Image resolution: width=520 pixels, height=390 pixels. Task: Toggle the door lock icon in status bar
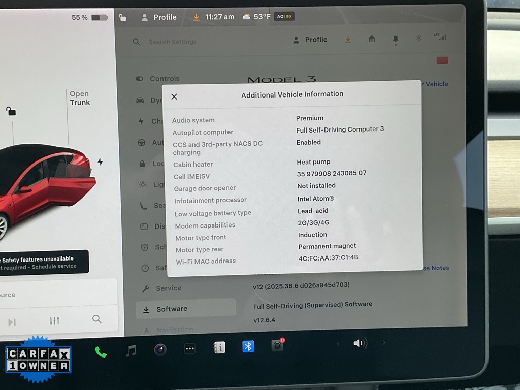pyautogui.click(x=122, y=18)
